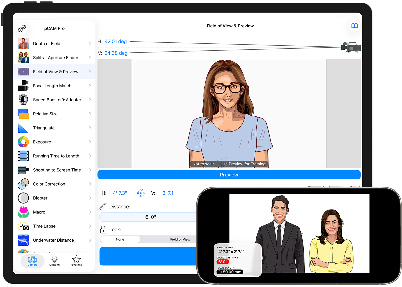Image resolution: width=402 pixels, height=287 pixels.
Task: Click the Distance 6' 0" input field
Action: (148, 217)
